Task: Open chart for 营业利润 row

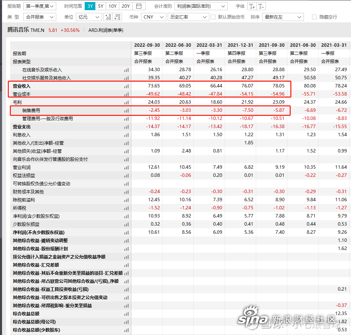Action: pos(126,167)
